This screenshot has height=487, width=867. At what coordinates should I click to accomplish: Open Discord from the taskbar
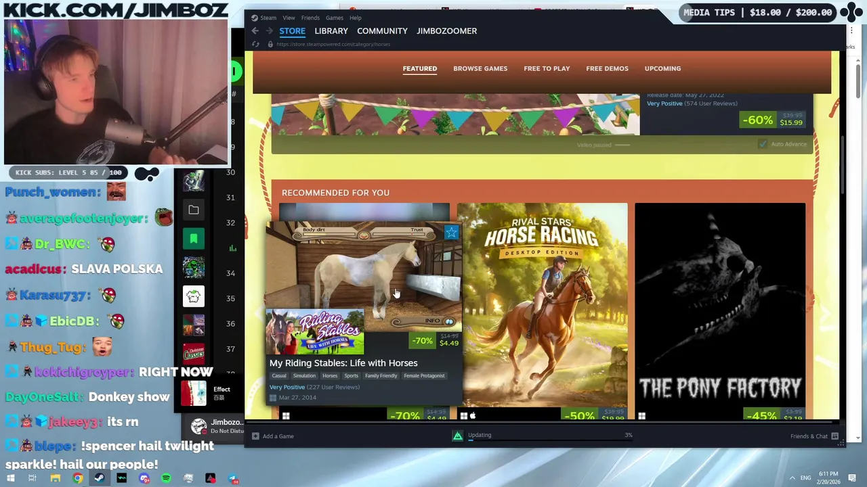[144, 479]
